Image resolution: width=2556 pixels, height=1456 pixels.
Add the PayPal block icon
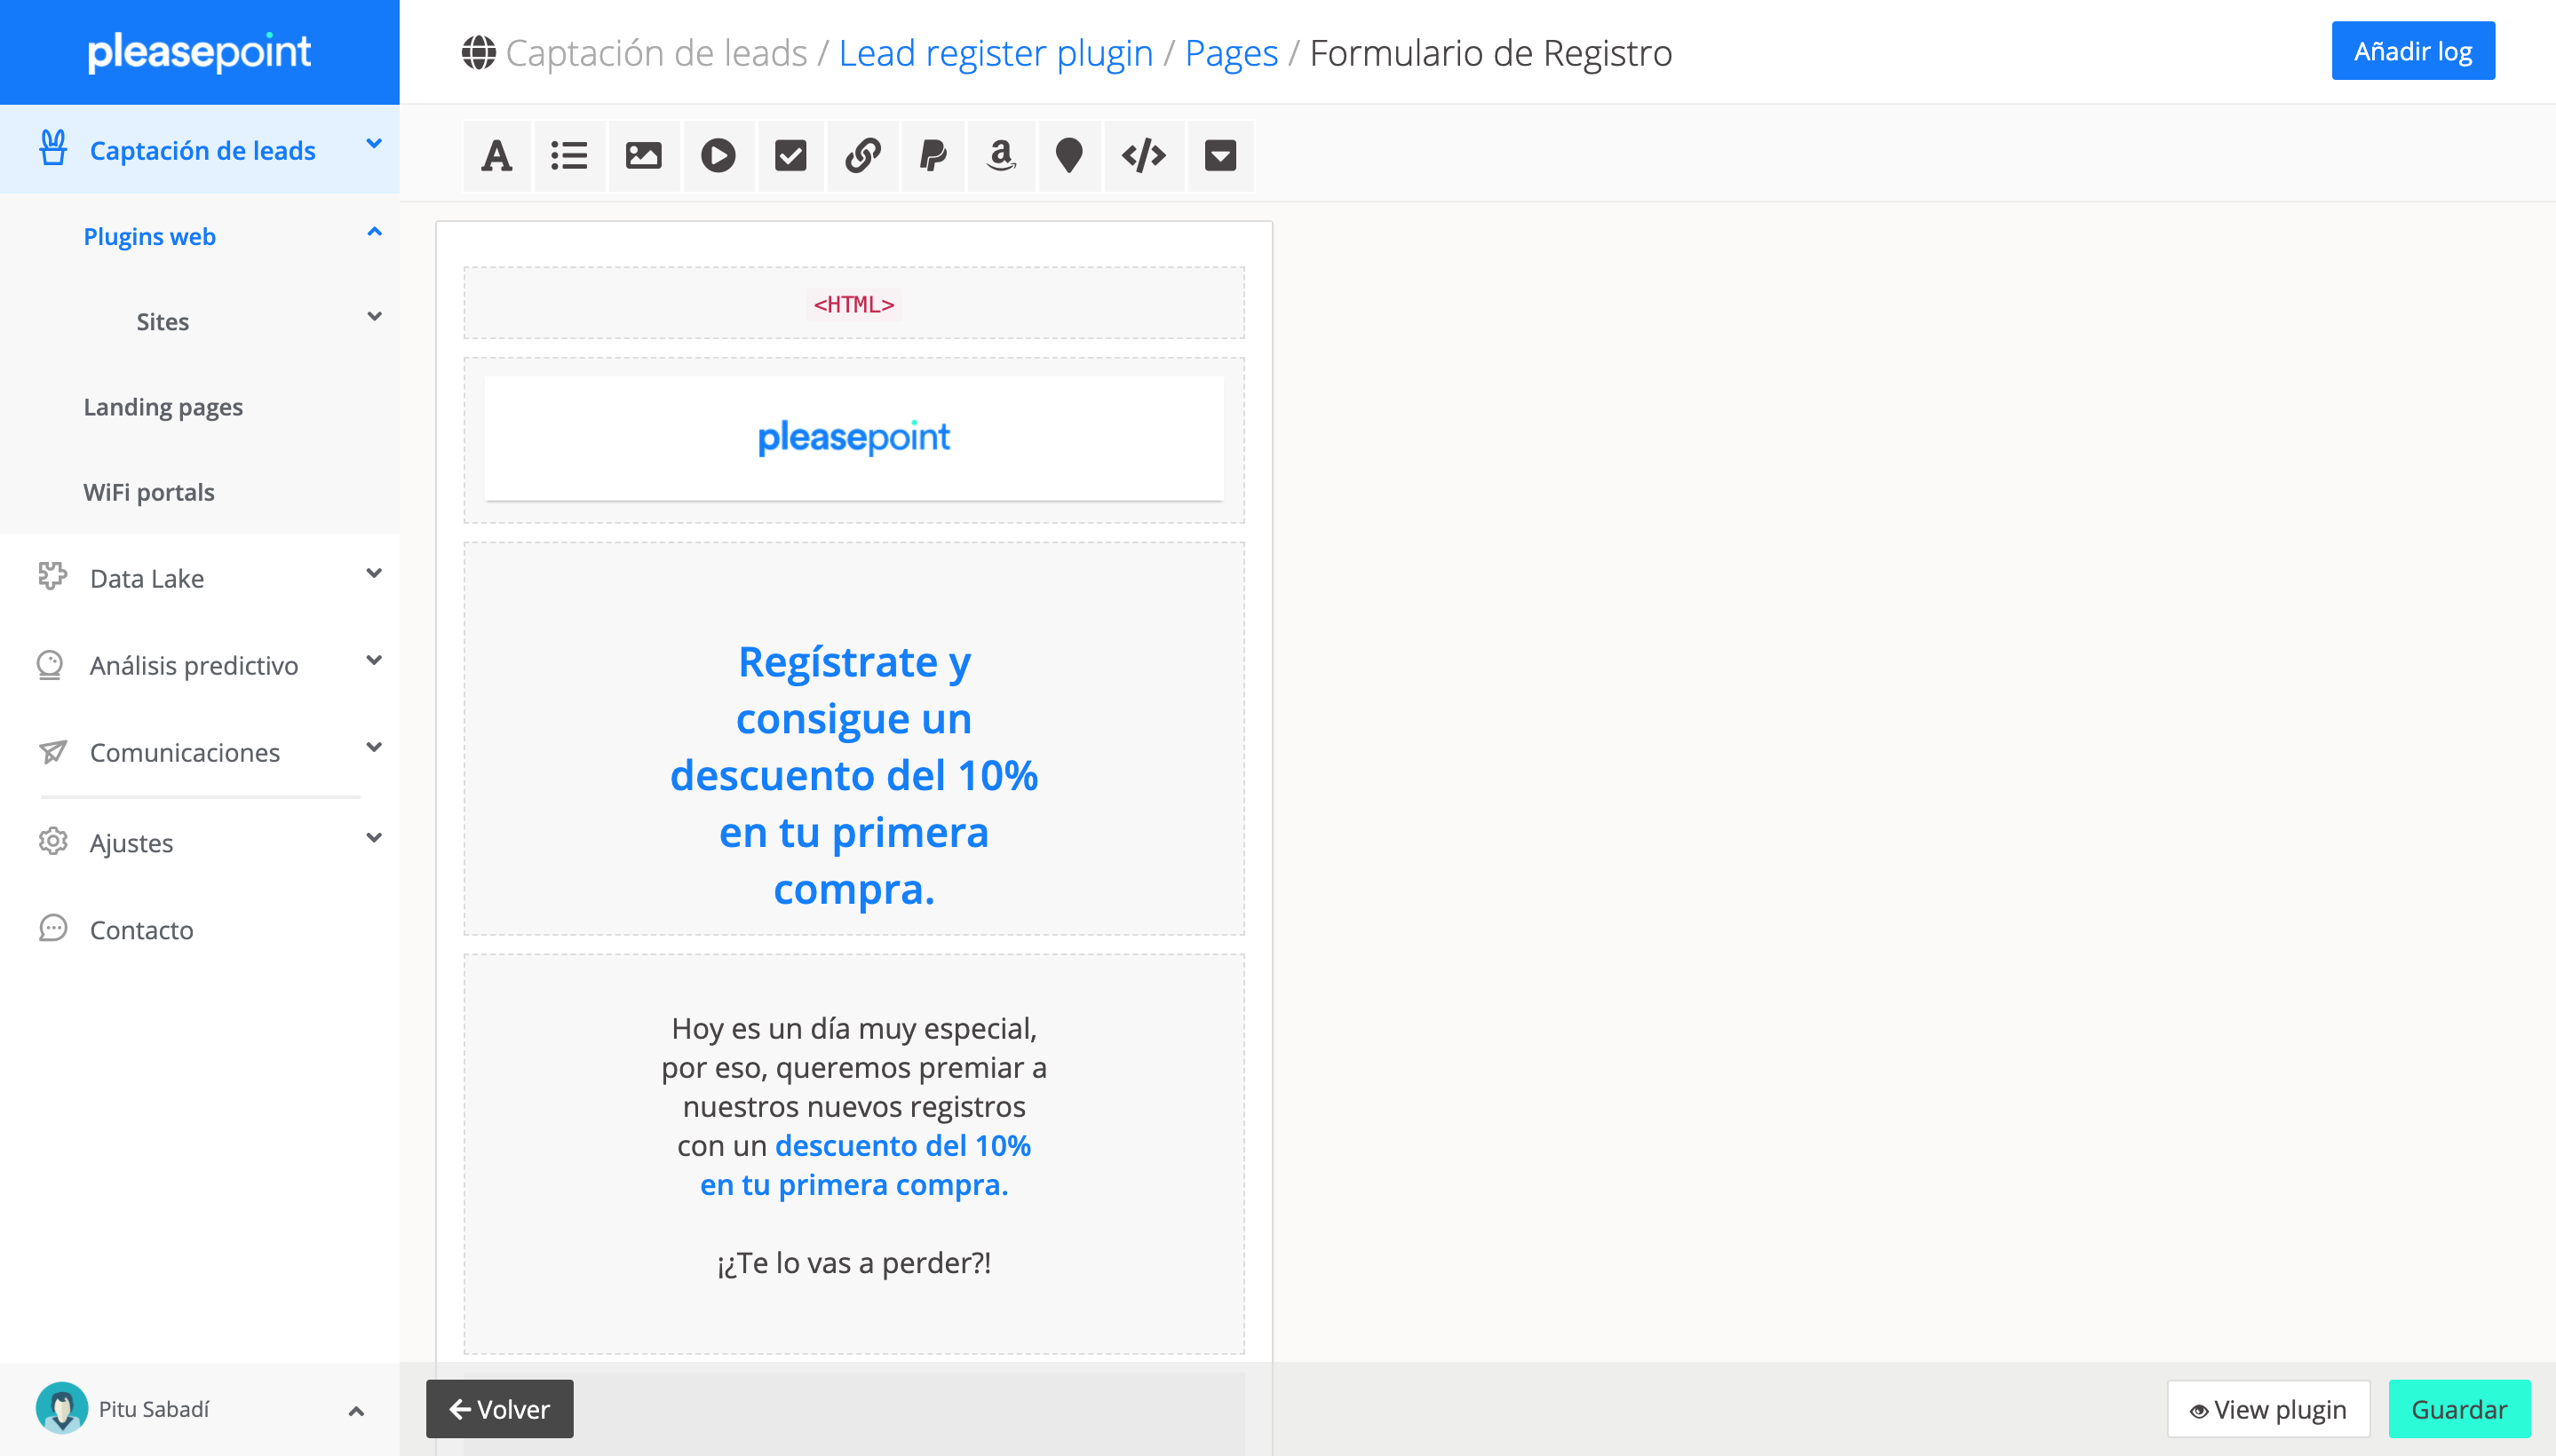coord(933,156)
